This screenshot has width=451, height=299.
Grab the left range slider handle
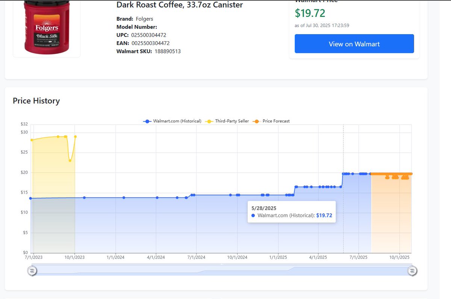pos(32,270)
